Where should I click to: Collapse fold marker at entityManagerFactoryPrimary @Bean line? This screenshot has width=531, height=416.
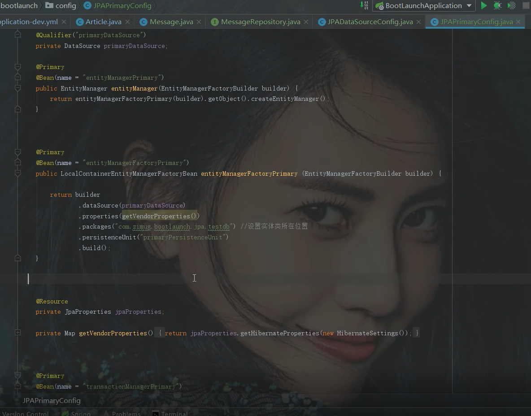[x=18, y=162]
